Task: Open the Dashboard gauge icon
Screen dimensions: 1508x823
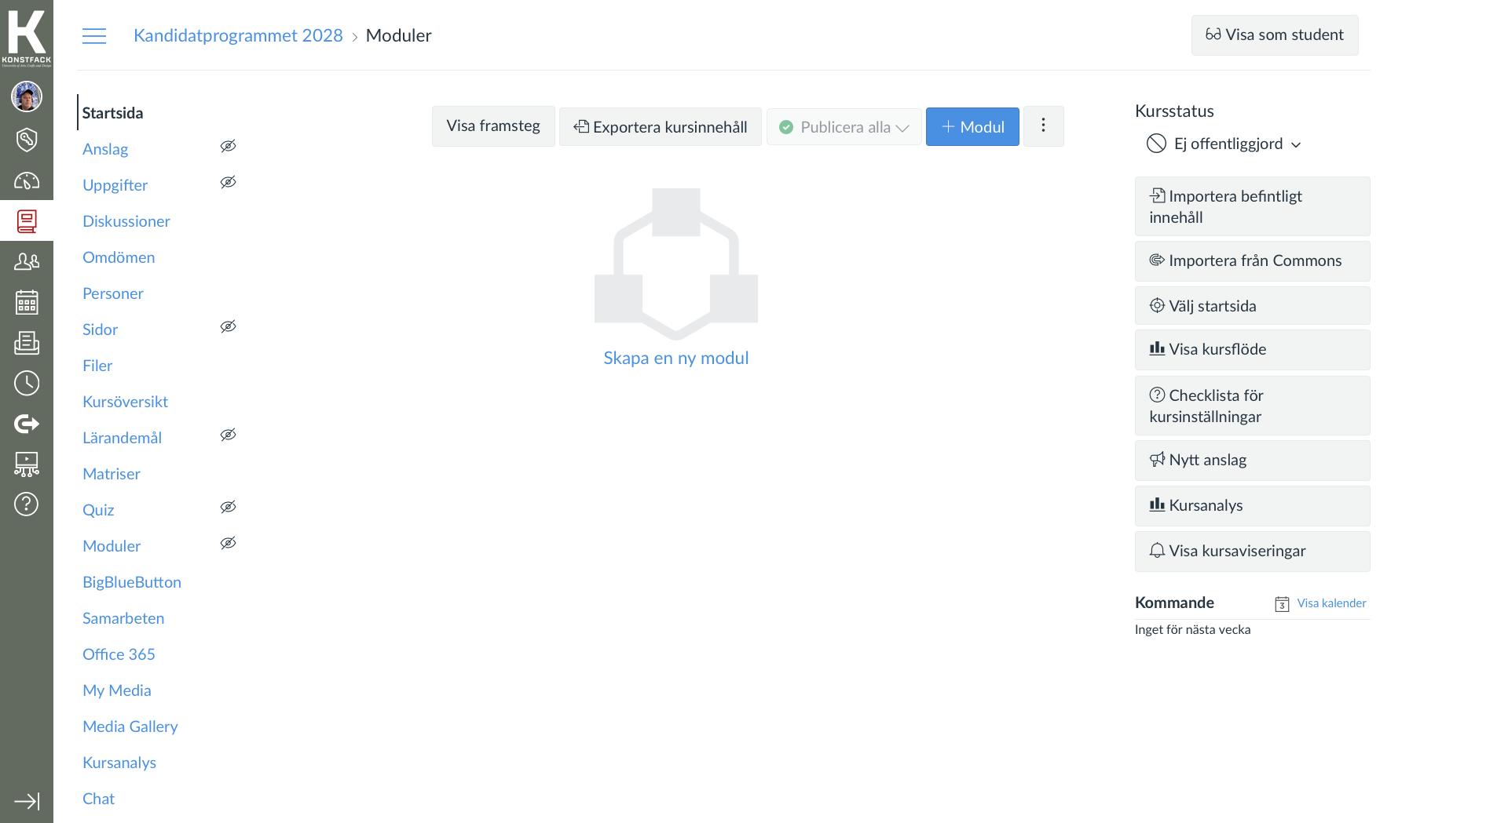Action: click(27, 181)
